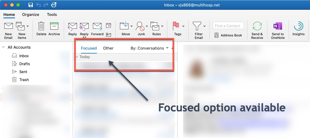Image resolution: width=310 pixels, height=138 pixels.
Task: Collapse the Today message group
Action: point(77,57)
